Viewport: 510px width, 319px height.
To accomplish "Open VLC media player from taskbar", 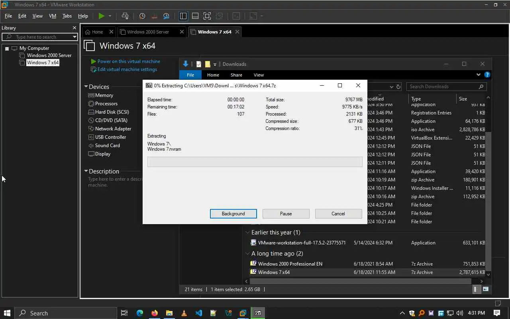I will click(x=184, y=313).
